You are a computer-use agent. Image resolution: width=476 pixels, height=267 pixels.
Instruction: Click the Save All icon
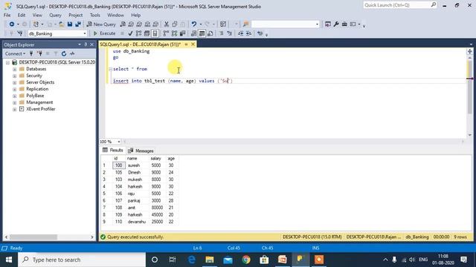click(x=78, y=24)
